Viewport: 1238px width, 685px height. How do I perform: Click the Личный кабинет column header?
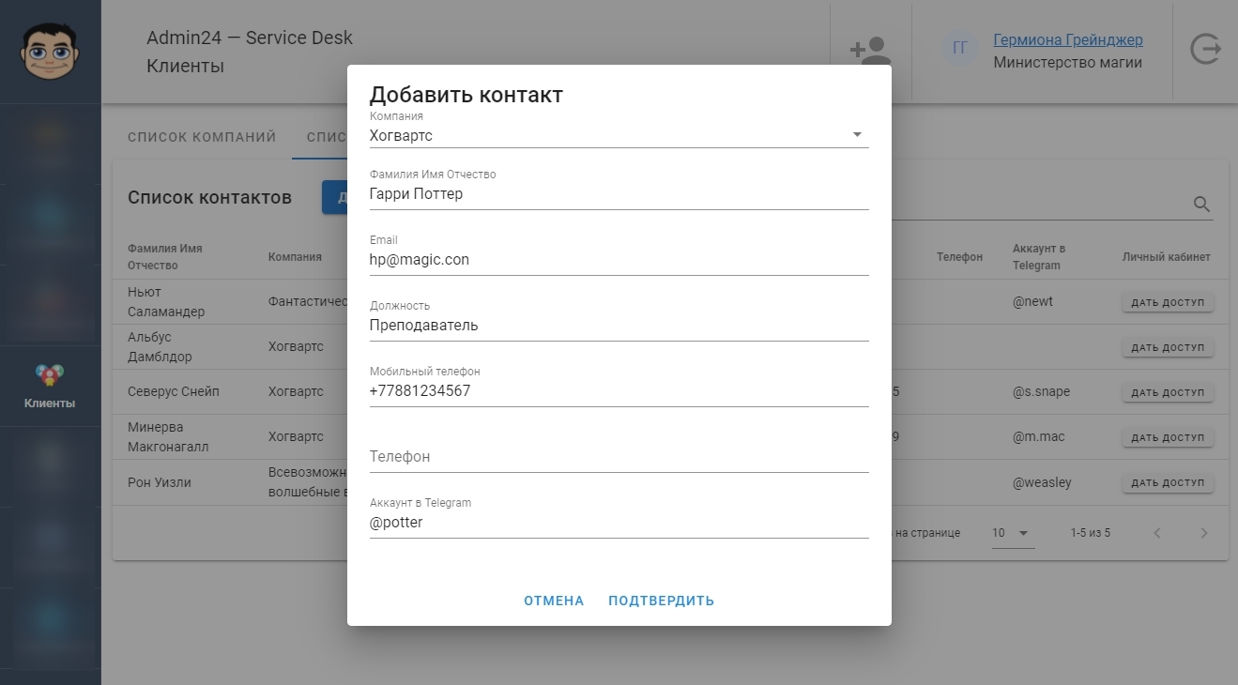(x=1167, y=257)
